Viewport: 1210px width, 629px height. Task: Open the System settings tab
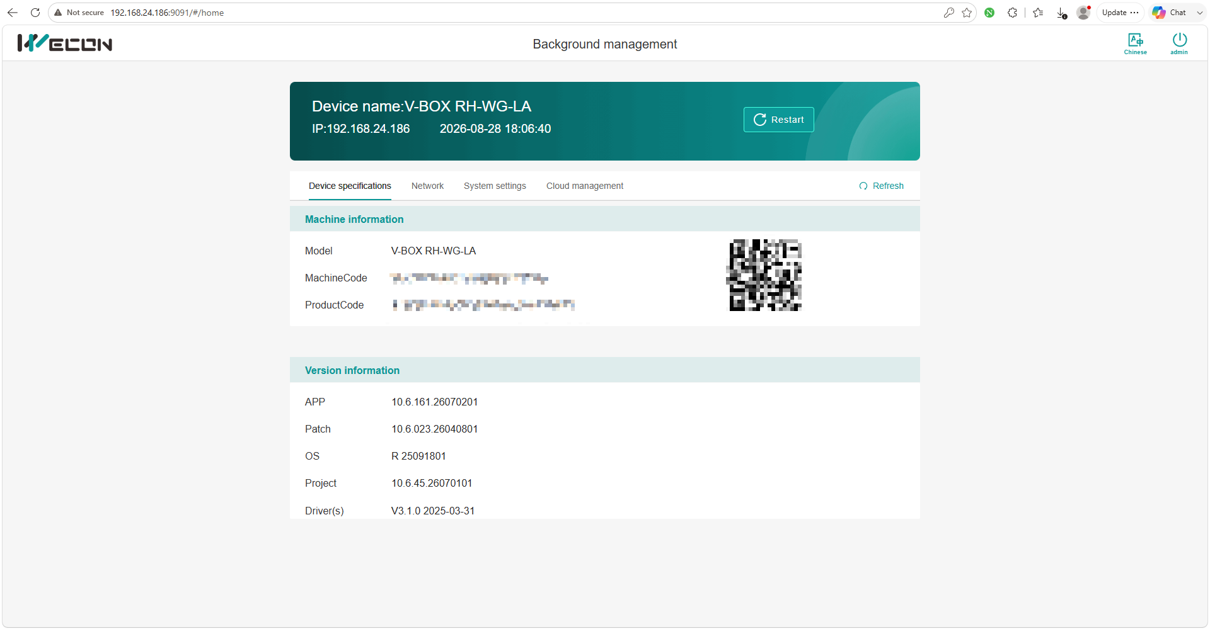[495, 186]
